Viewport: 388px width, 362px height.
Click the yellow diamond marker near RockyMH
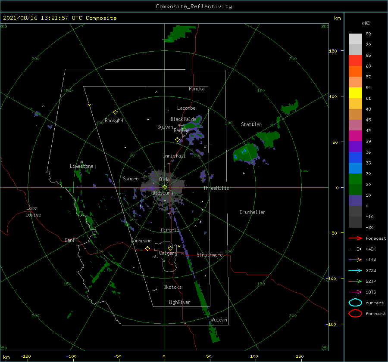115,112
